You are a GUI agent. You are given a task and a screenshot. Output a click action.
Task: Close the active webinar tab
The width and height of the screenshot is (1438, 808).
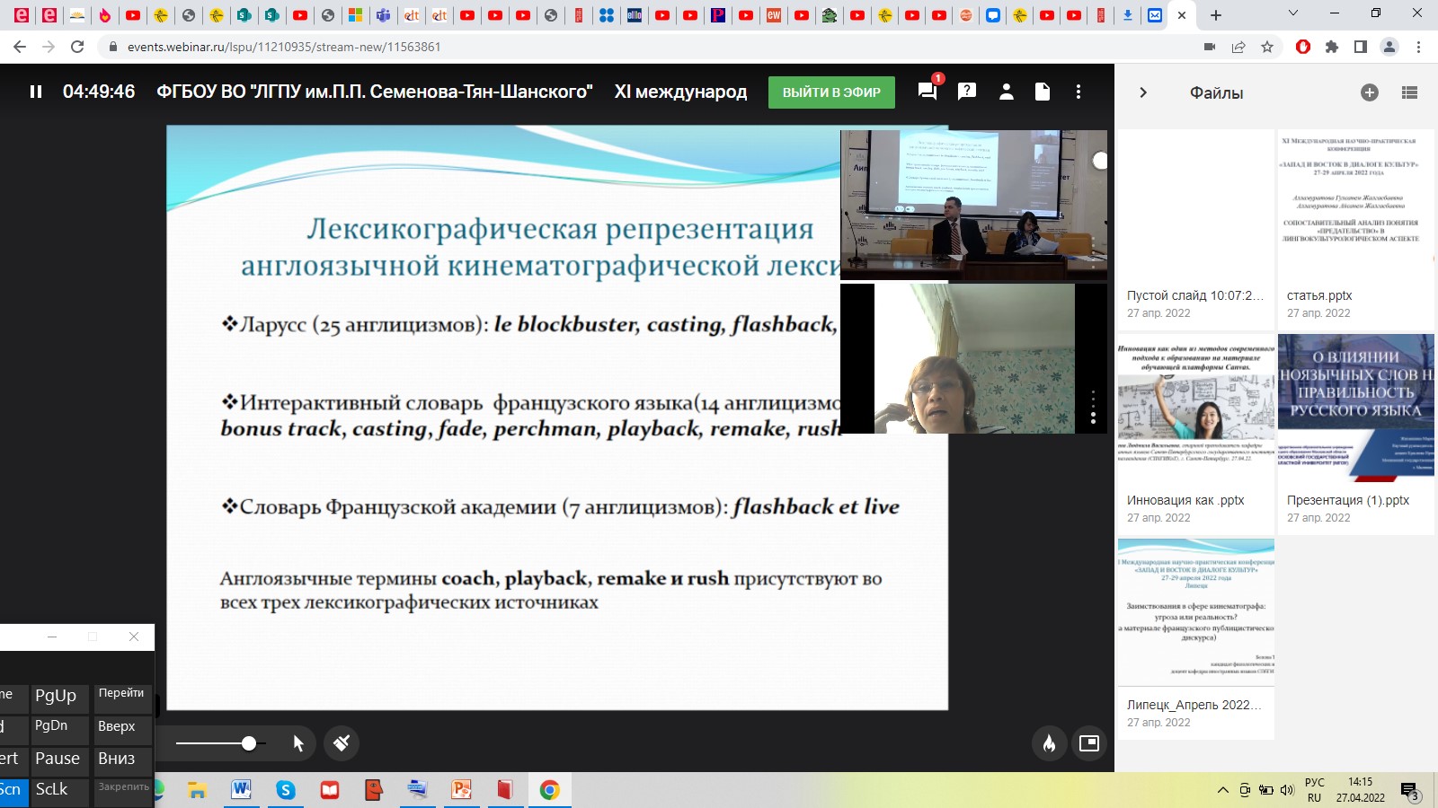click(1182, 15)
